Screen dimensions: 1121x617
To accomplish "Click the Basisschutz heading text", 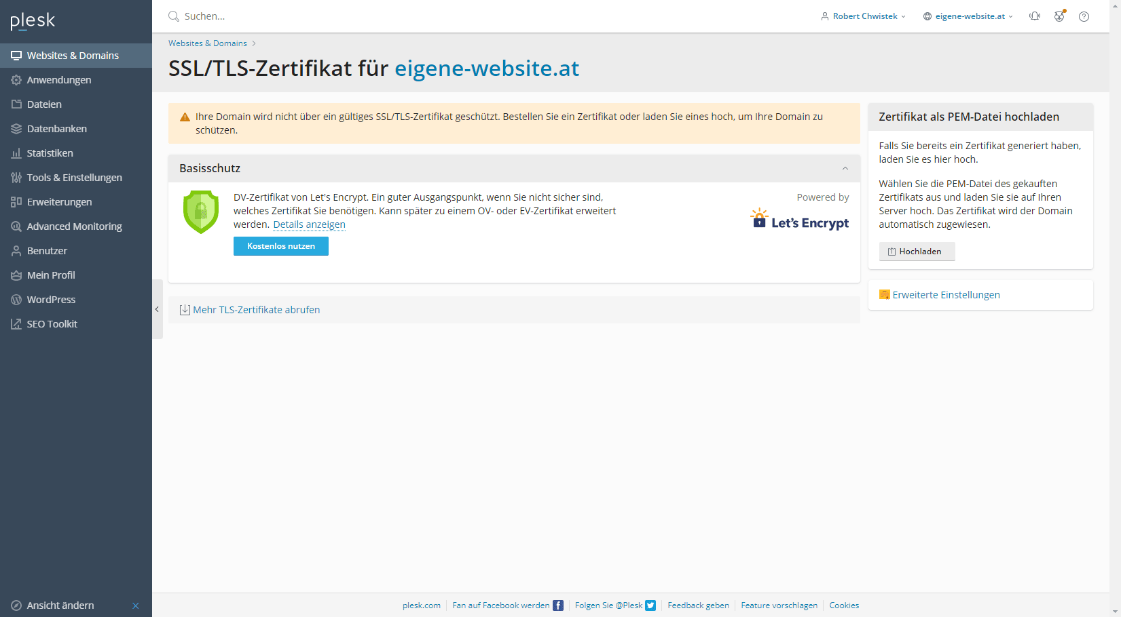I will [210, 168].
